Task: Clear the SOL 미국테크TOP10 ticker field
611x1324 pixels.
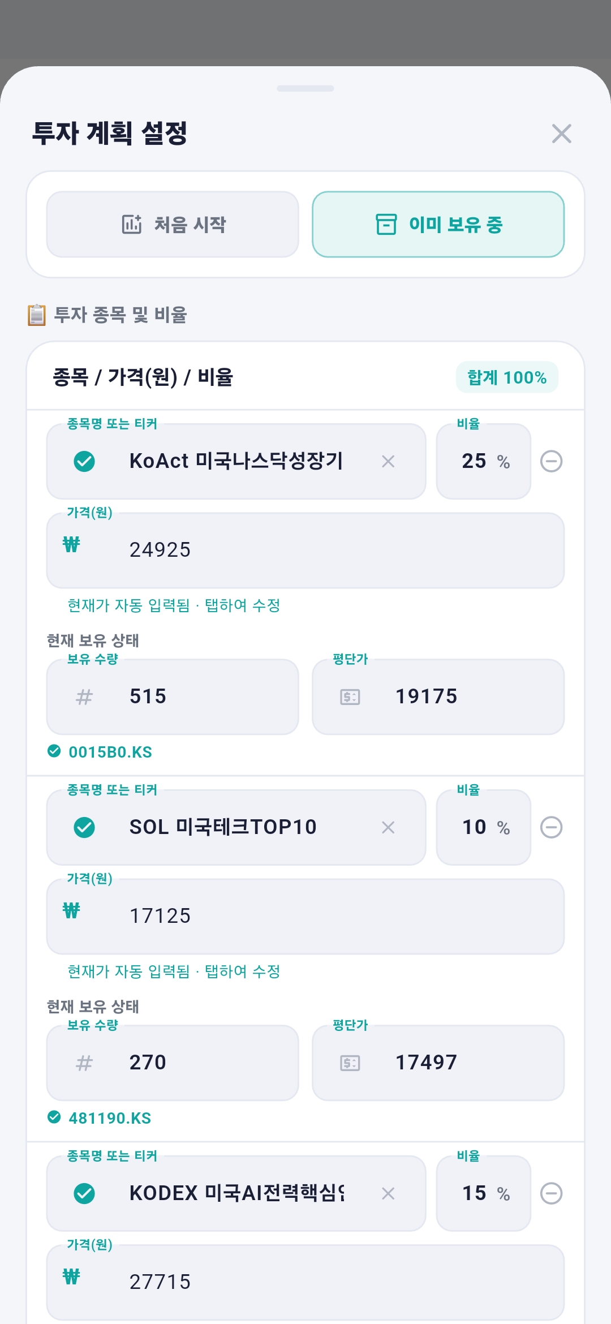Action: tap(388, 828)
